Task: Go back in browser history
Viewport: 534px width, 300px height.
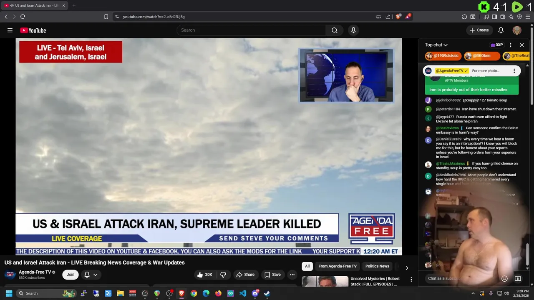Action: (6, 17)
